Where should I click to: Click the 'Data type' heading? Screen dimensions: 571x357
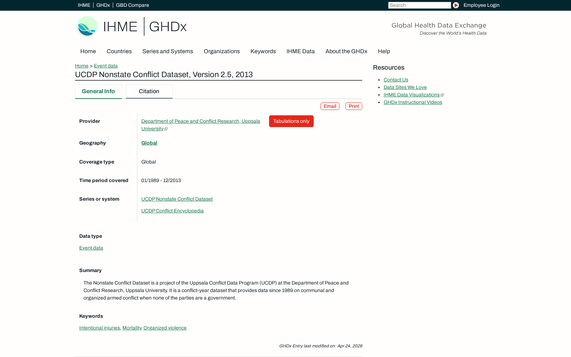pos(91,236)
